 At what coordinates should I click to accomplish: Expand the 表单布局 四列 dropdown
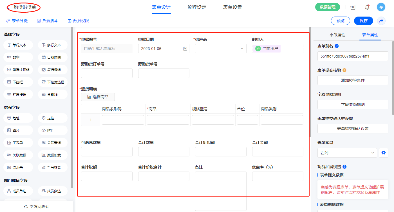point(347,153)
